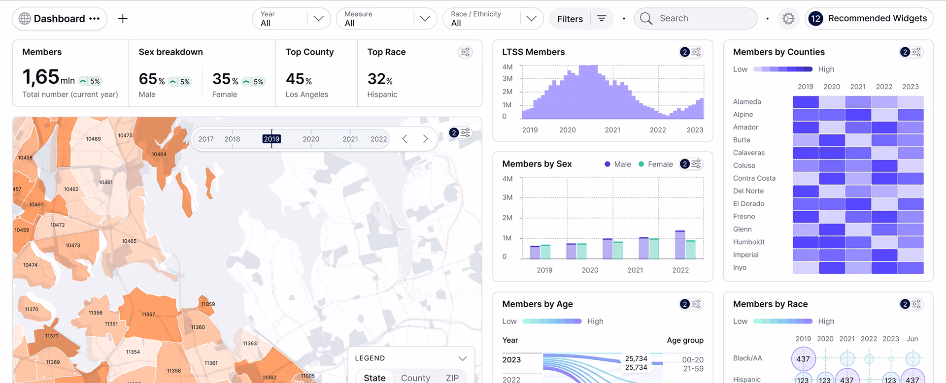Open the map widget settings icon
Screen dimensions: 946x383
tap(465, 133)
